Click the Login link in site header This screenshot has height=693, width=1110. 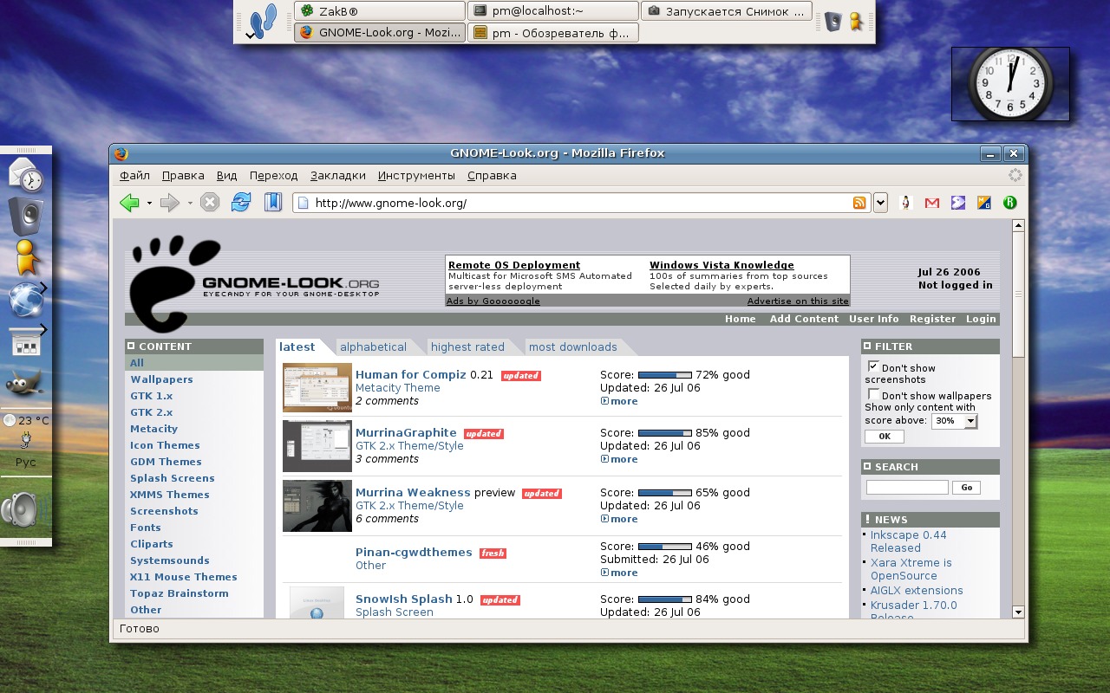(981, 319)
